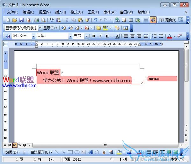This screenshot has height=164, width=191.
Task: Insert clip art from drawing toolbar
Action: tap(104, 152)
